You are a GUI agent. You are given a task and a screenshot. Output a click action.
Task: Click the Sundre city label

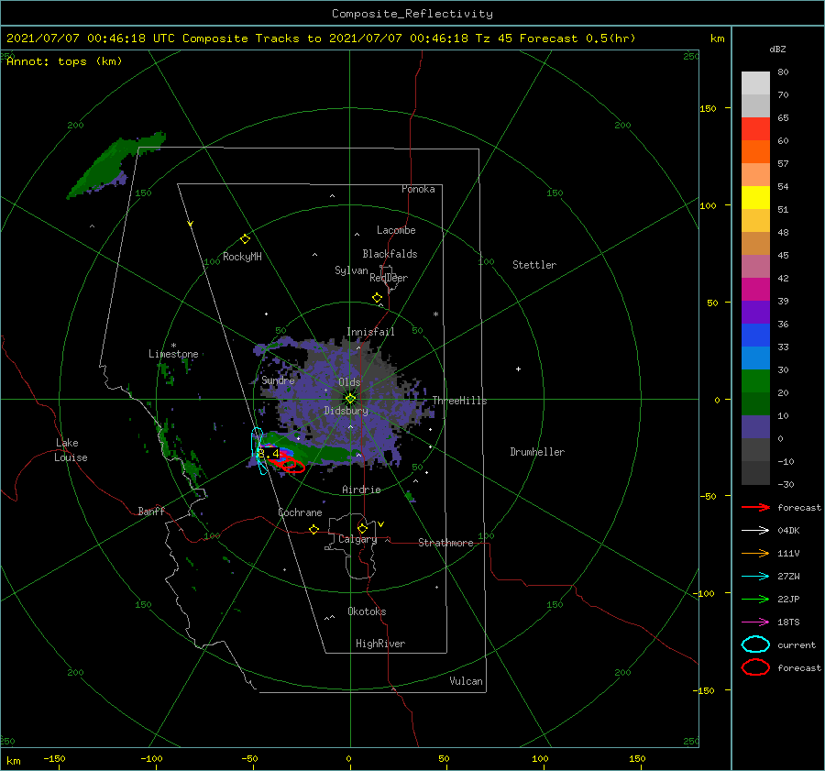(x=278, y=380)
